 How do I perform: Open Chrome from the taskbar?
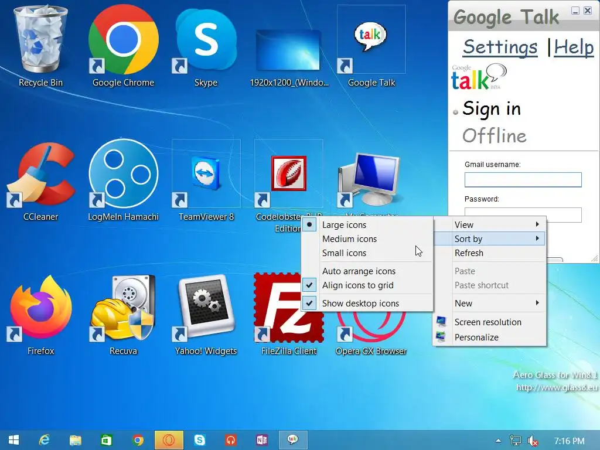pyautogui.click(x=138, y=440)
